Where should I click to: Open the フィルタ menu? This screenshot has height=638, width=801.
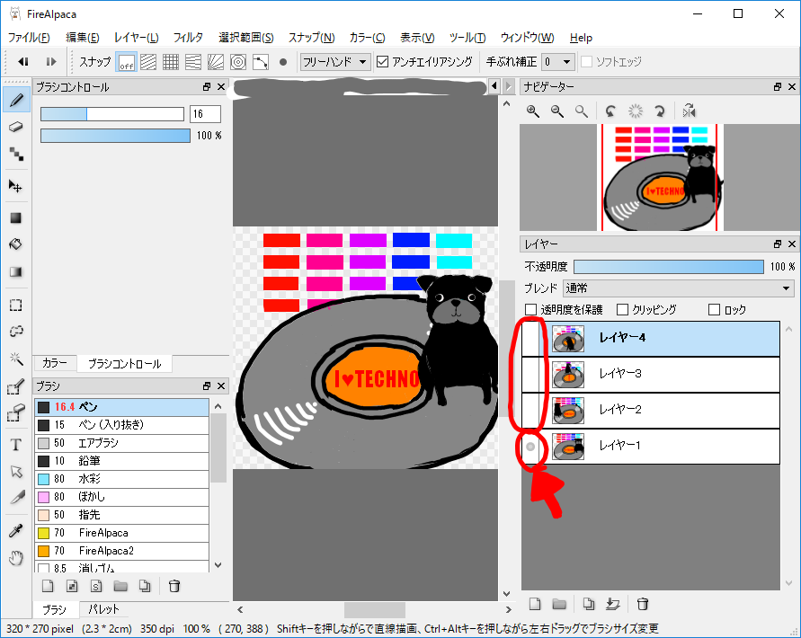click(188, 37)
